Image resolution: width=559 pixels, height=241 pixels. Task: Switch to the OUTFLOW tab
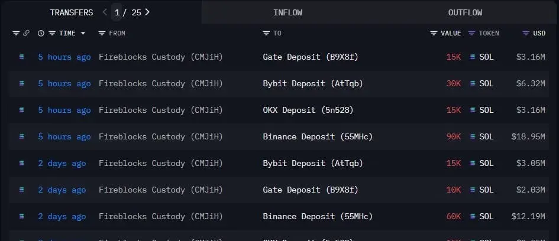(465, 12)
